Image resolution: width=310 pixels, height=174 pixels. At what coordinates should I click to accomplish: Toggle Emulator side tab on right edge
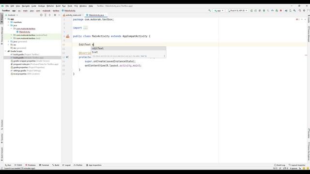point(309,133)
